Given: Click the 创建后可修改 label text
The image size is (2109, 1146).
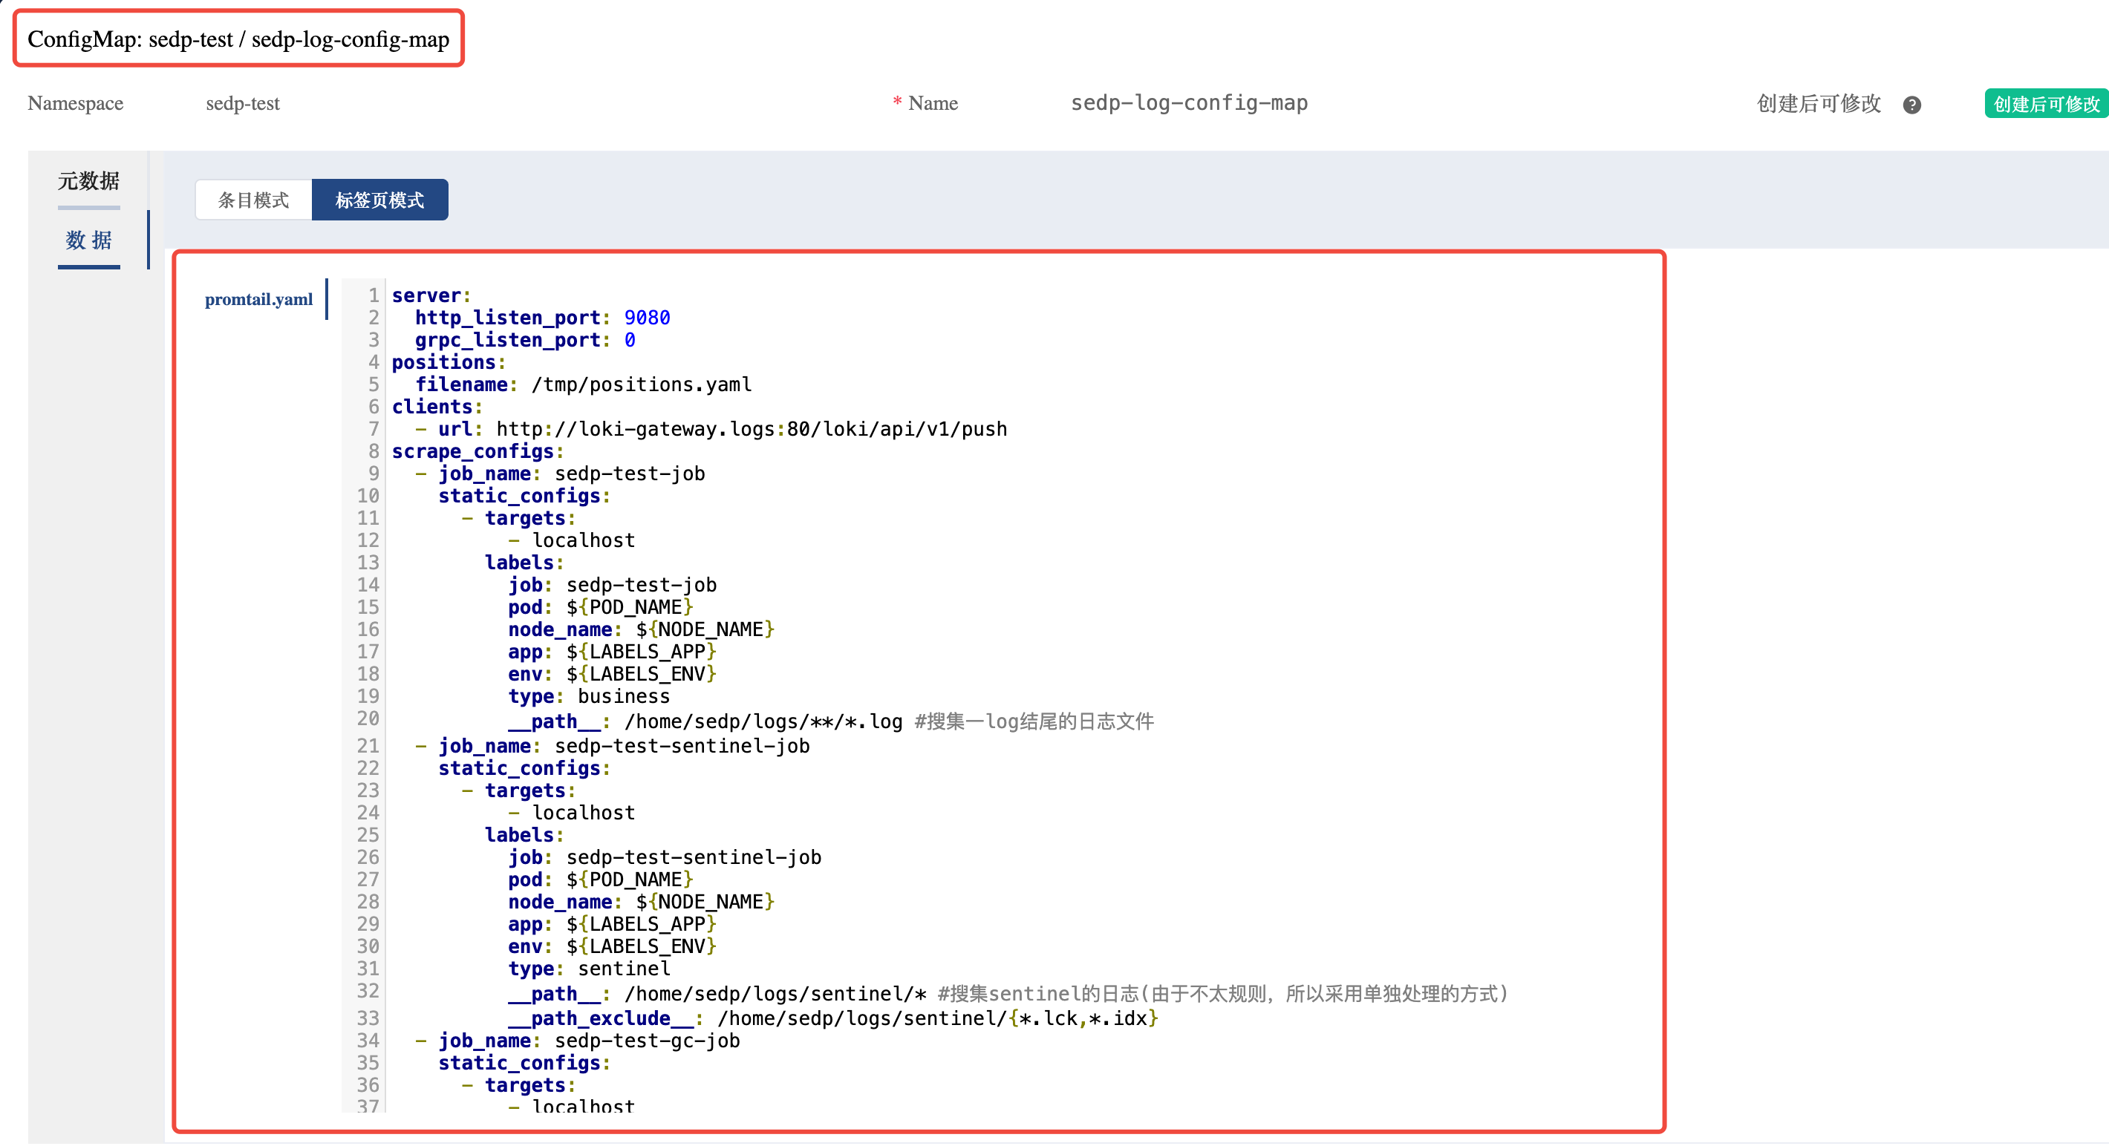Looking at the screenshot, I should pyautogui.click(x=1819, y=103).
